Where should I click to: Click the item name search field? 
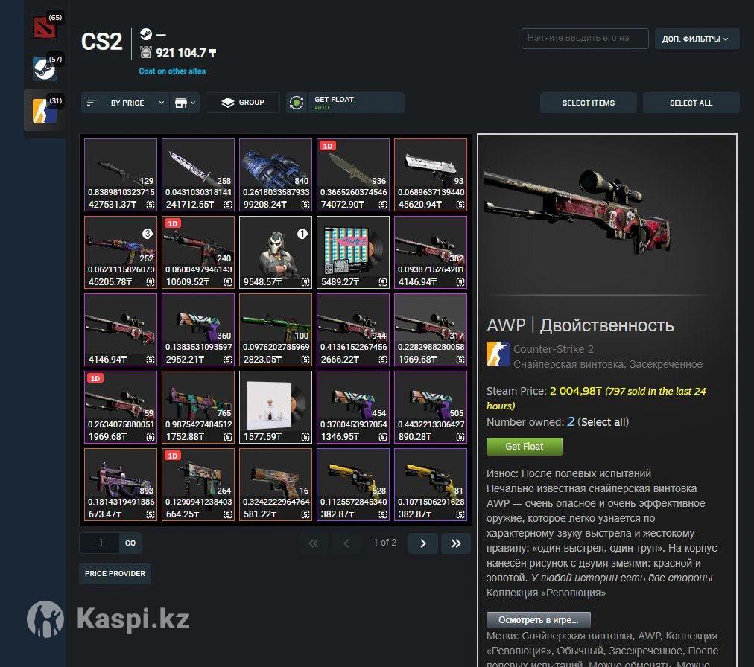pos(585,39)
